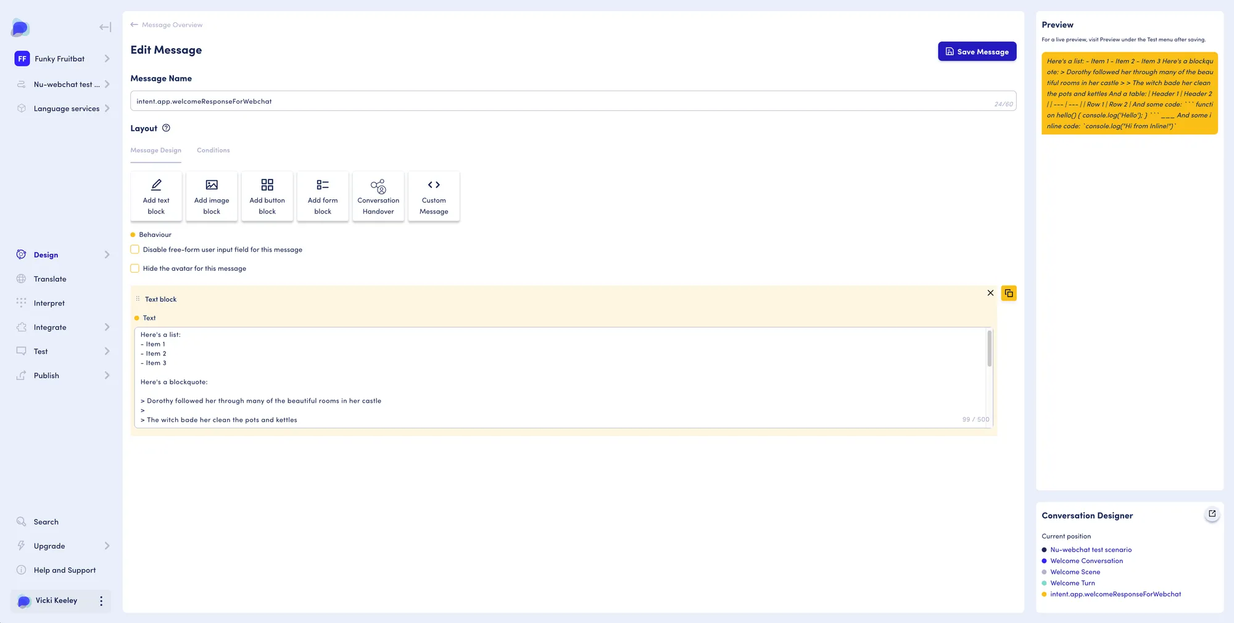The width and height of the screenshot is (1234, 623).
Task: Expand the Publish menu chevron
Action: pos(107,376)
